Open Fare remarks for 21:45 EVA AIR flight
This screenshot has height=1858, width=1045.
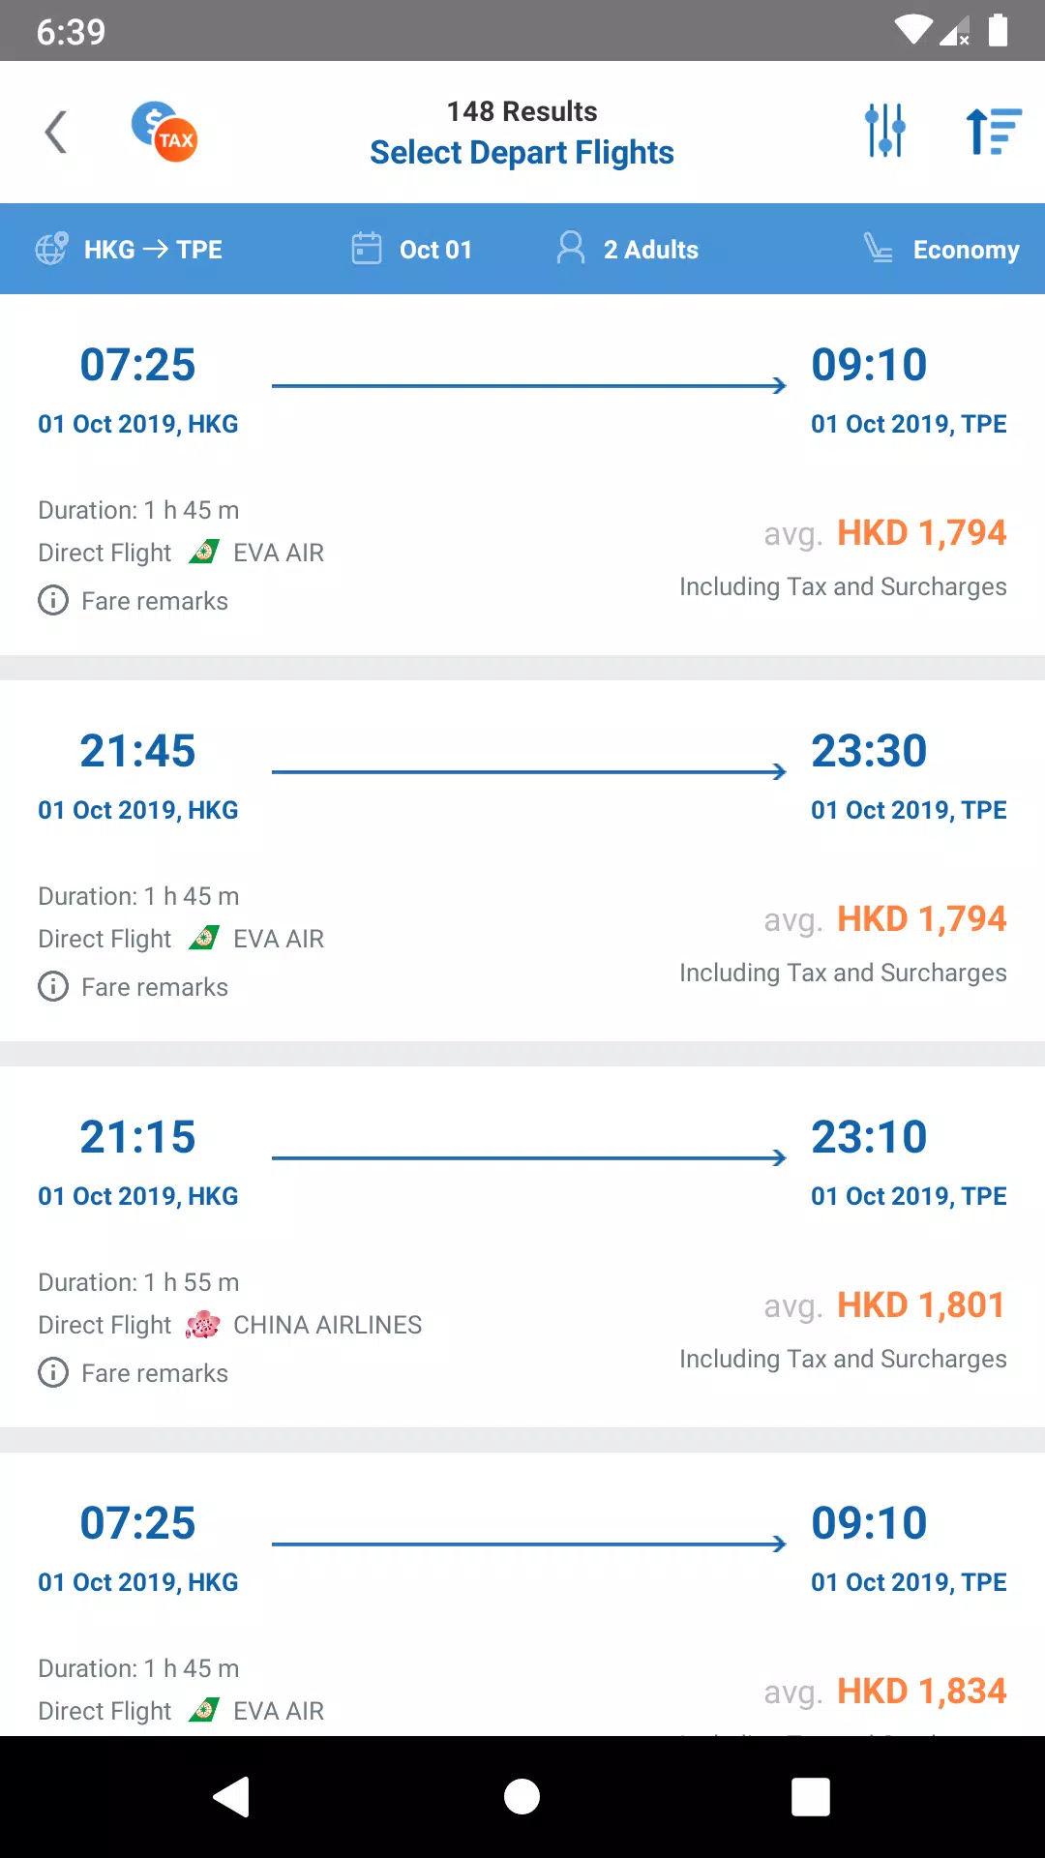134,987
